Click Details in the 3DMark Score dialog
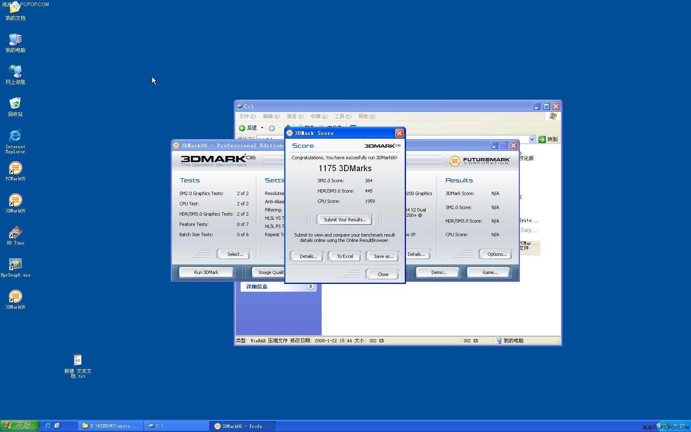 pyautogui.click(x=308, y=256)
